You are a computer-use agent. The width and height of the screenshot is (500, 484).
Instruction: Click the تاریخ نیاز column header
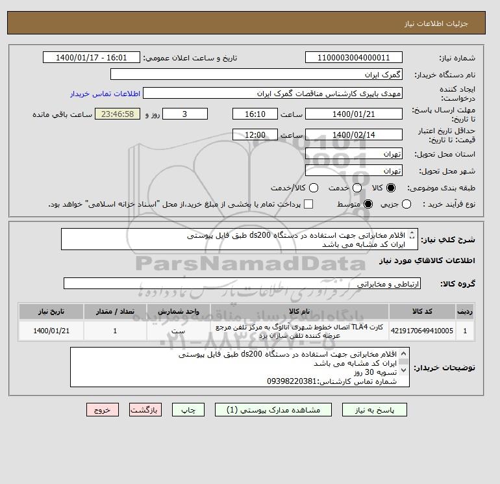pyautogui.click(x=51, y=311)
